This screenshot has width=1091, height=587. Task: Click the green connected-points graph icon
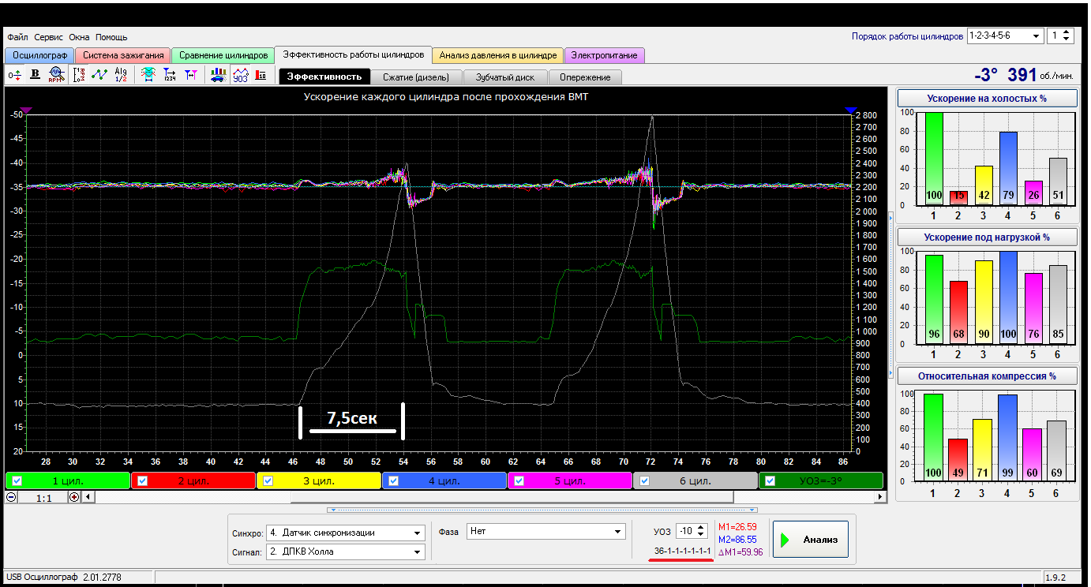99,75
